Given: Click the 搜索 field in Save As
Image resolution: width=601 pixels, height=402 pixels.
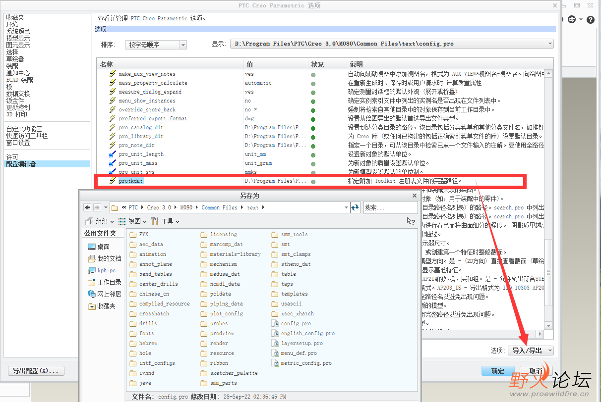Looking at the screenshot, I should (x=390, y=207).
